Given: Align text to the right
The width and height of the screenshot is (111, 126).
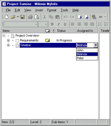Looking at the screenshot, I should [x=86, y=24].
